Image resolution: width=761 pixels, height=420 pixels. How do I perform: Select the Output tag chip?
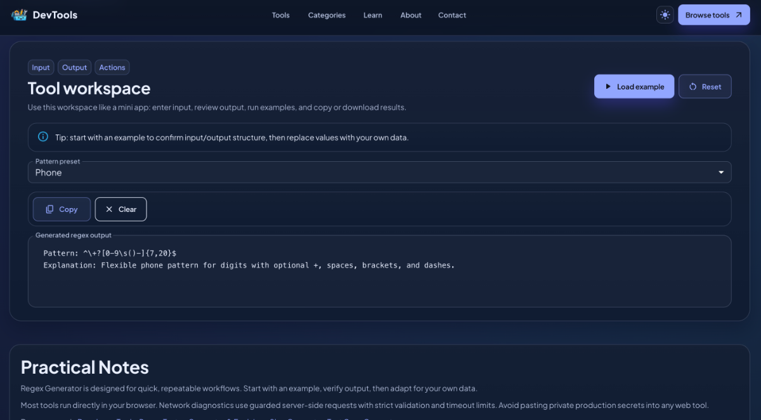[74, 67]
